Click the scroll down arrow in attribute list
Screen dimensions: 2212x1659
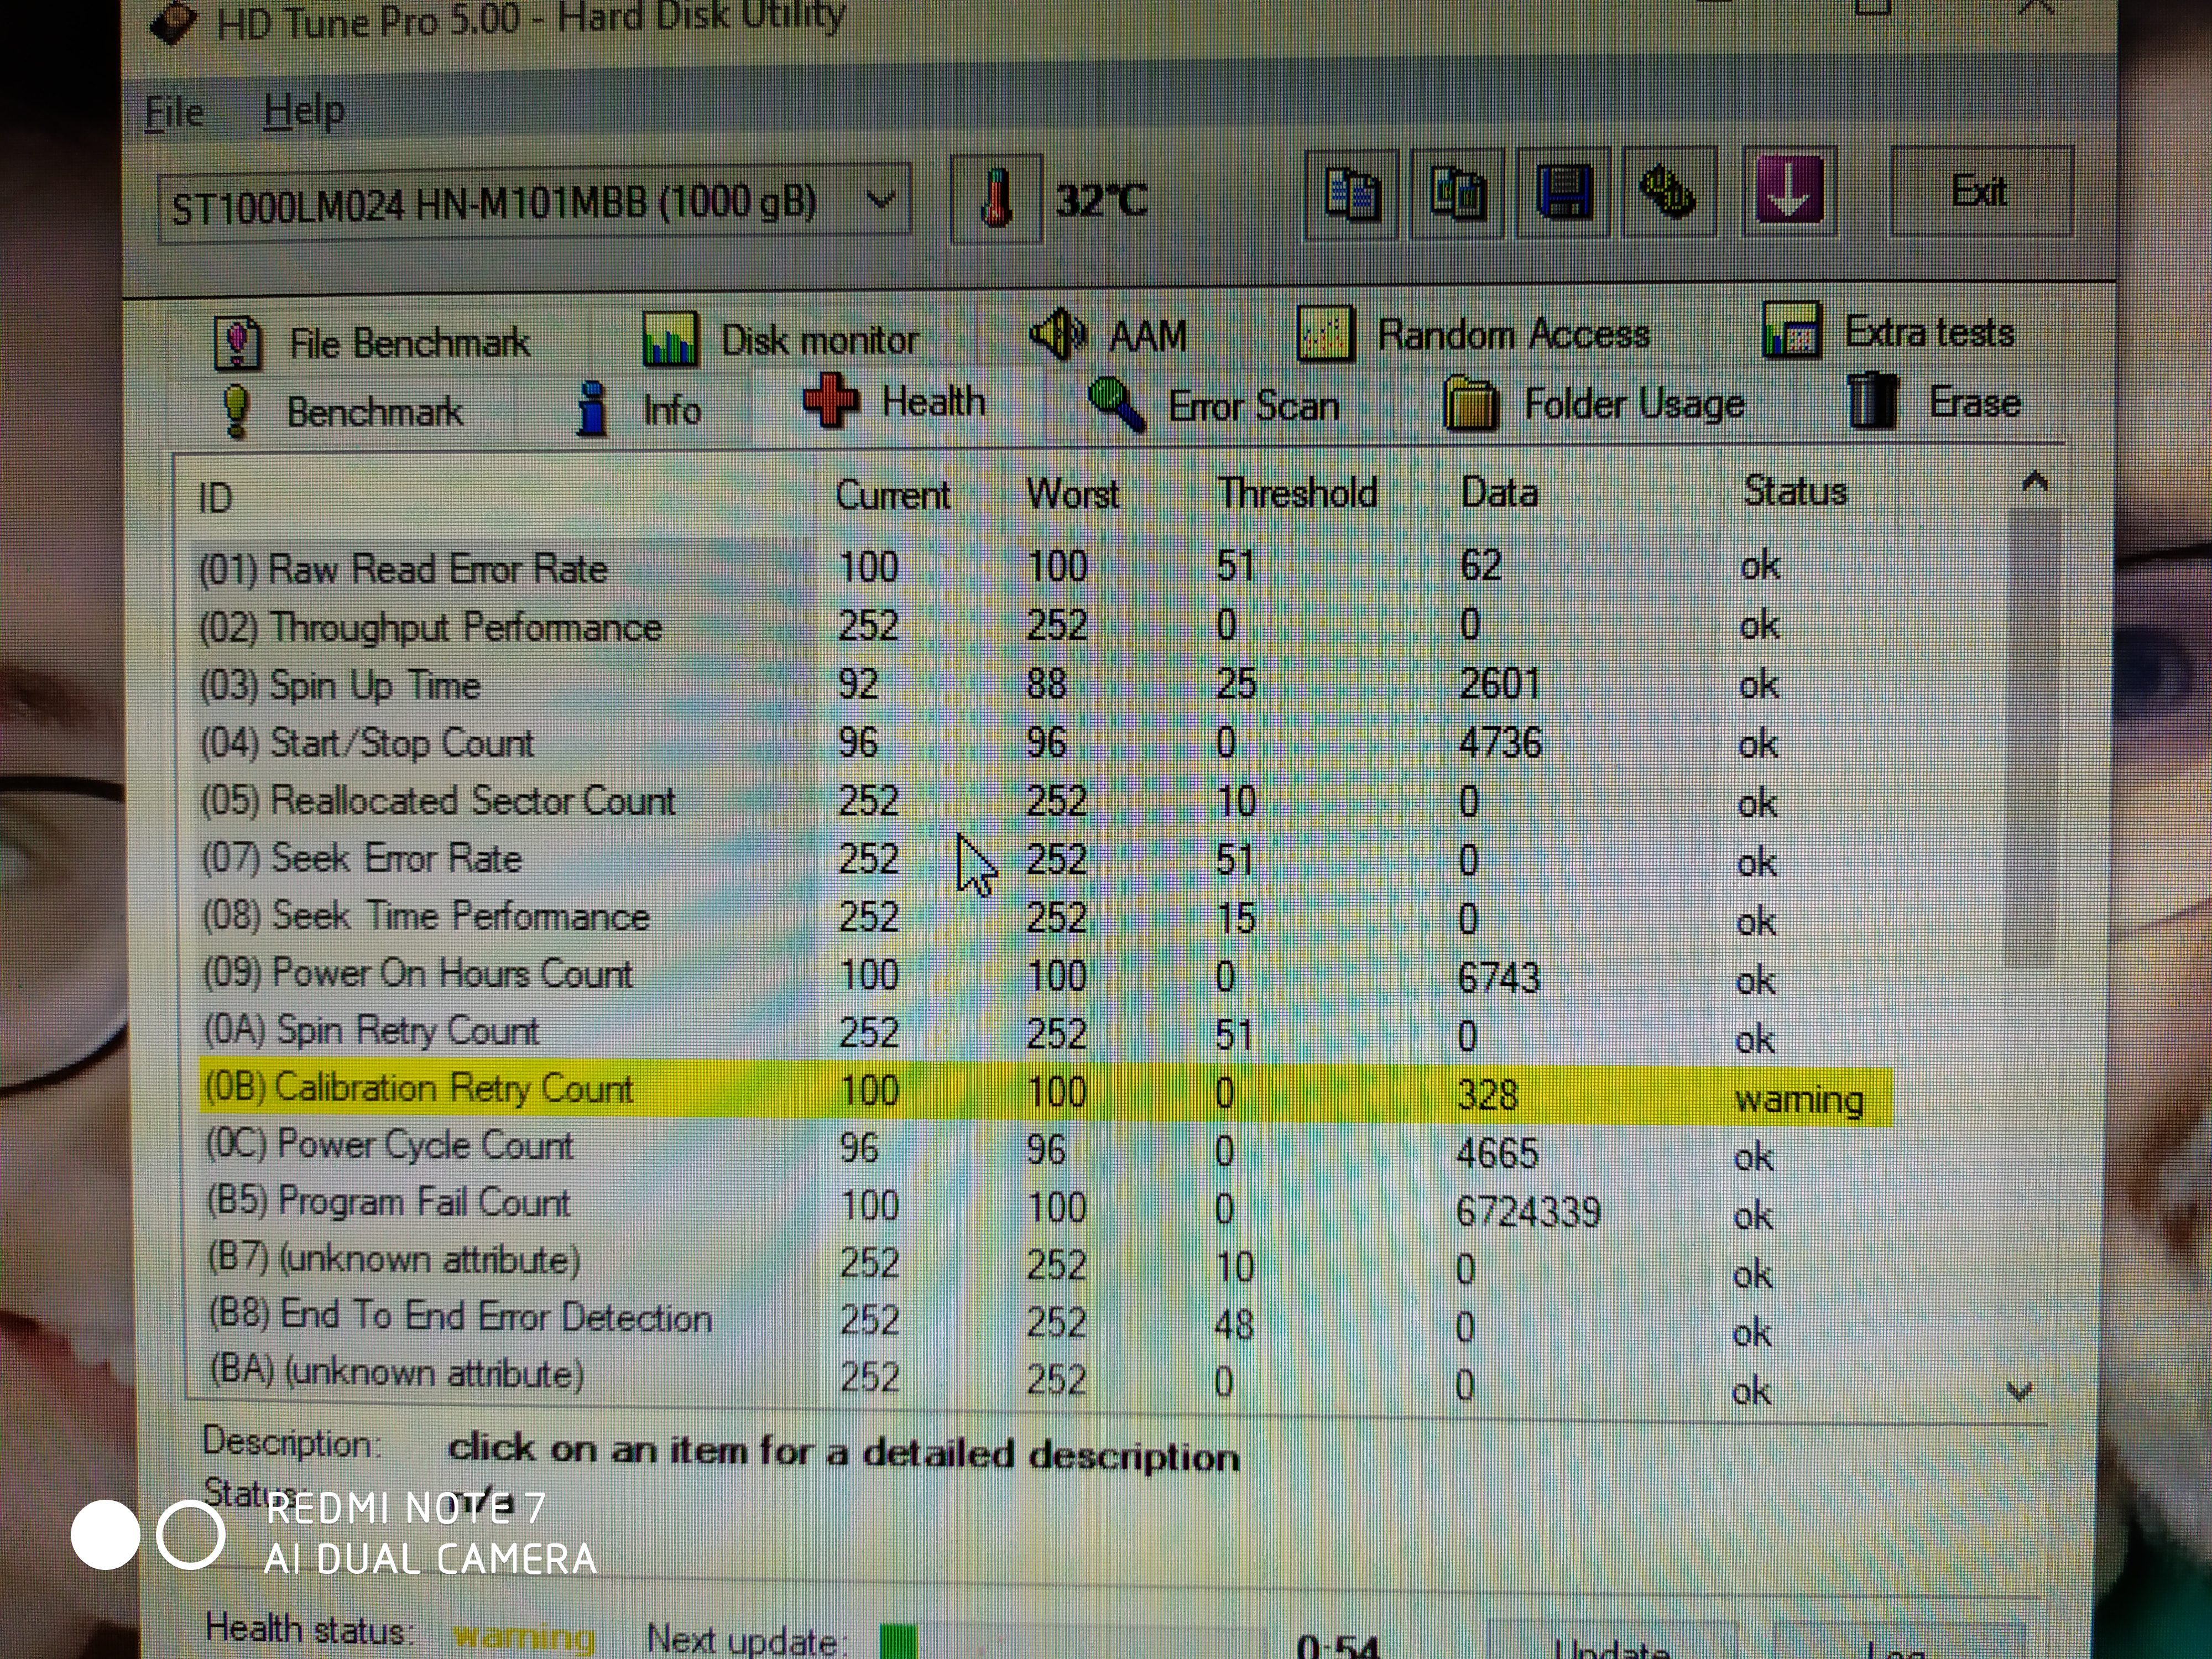point(2019,1391)
